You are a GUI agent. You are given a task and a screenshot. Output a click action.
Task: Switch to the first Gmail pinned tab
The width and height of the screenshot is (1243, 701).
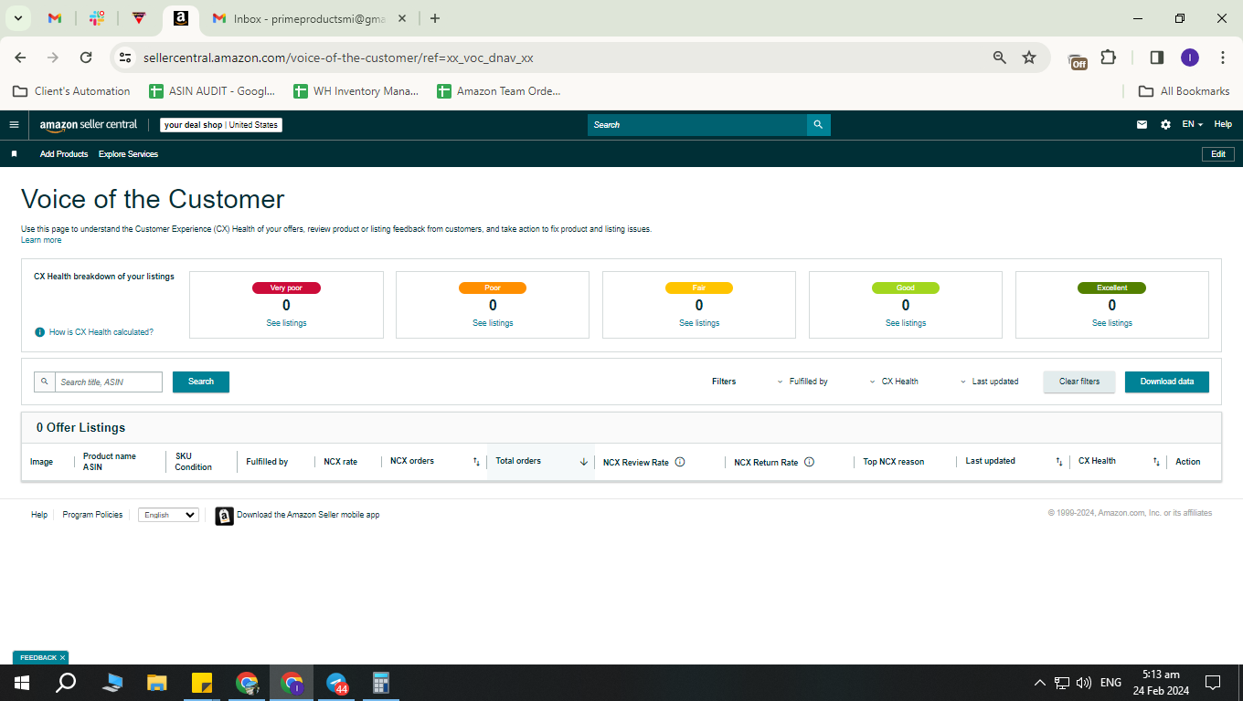55,18
